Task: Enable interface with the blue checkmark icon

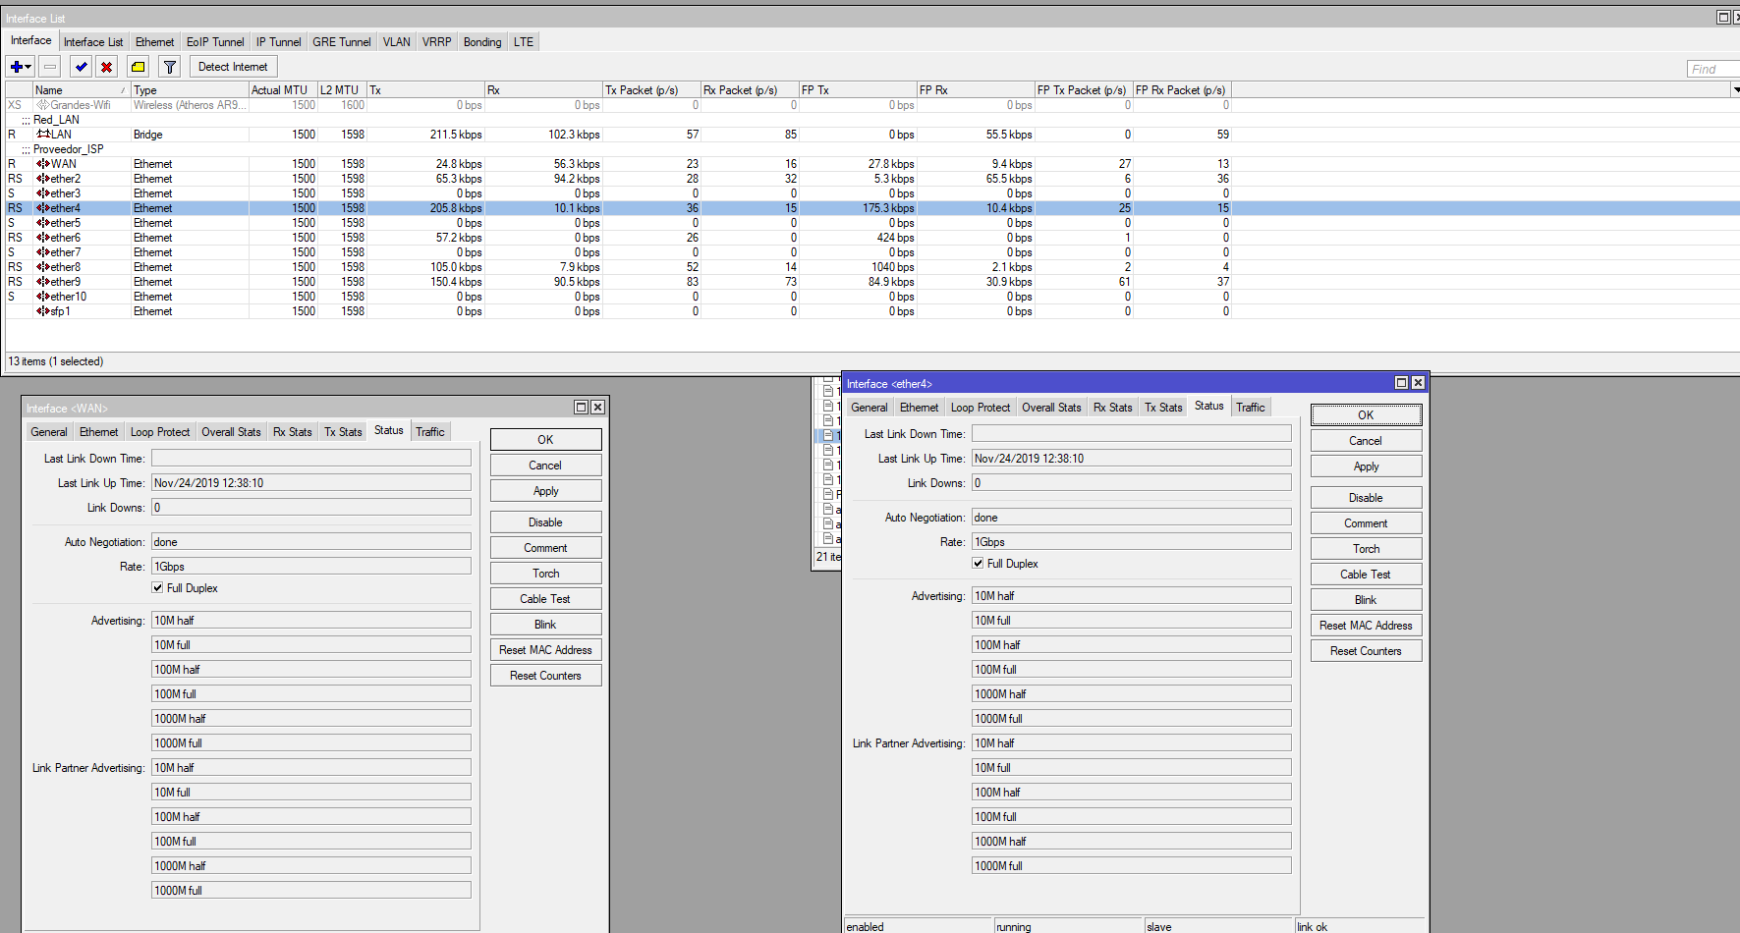Action: pos(81,67)
